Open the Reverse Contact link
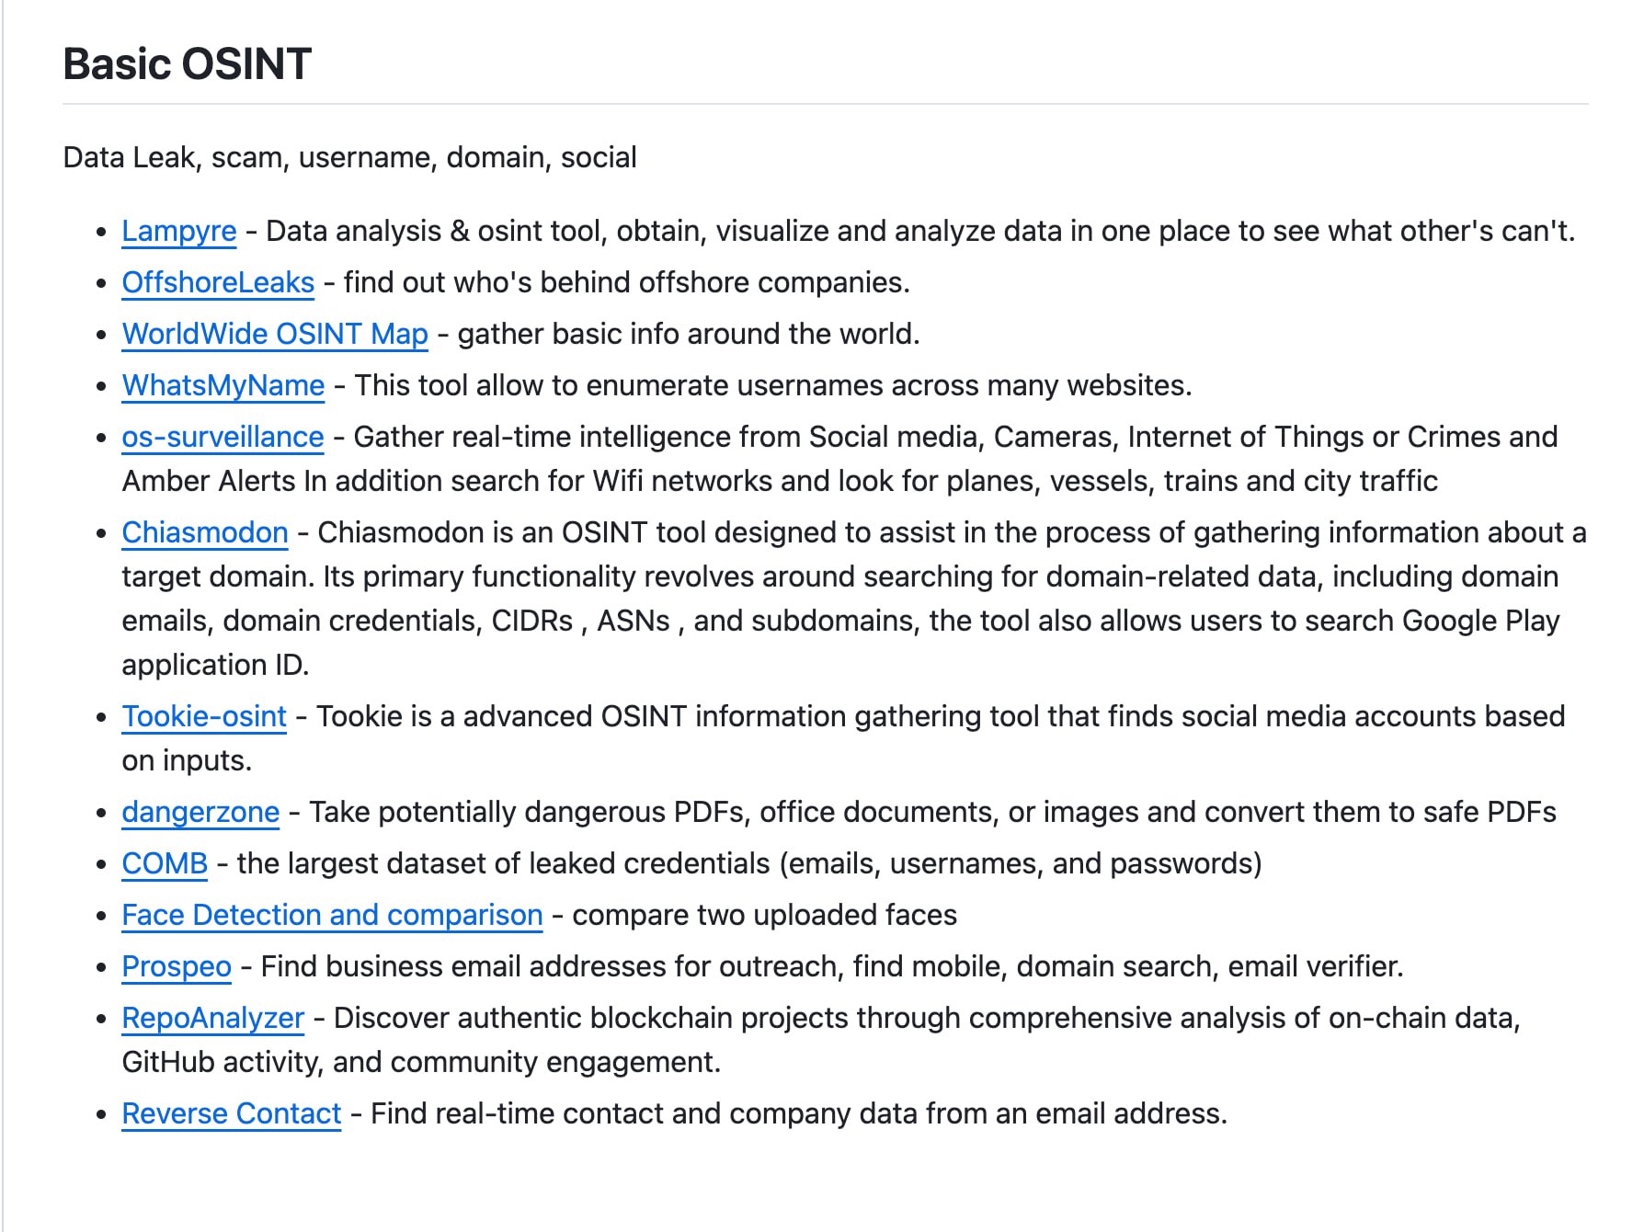 232,1113
